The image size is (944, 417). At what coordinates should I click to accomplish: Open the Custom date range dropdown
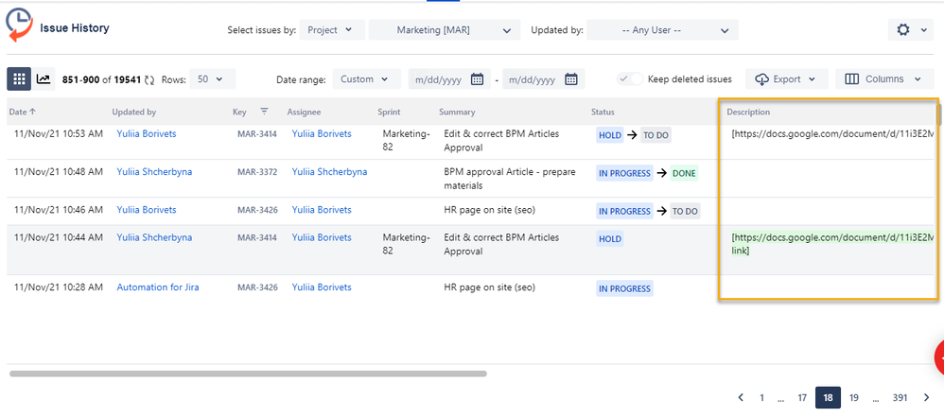click(367, 78)
